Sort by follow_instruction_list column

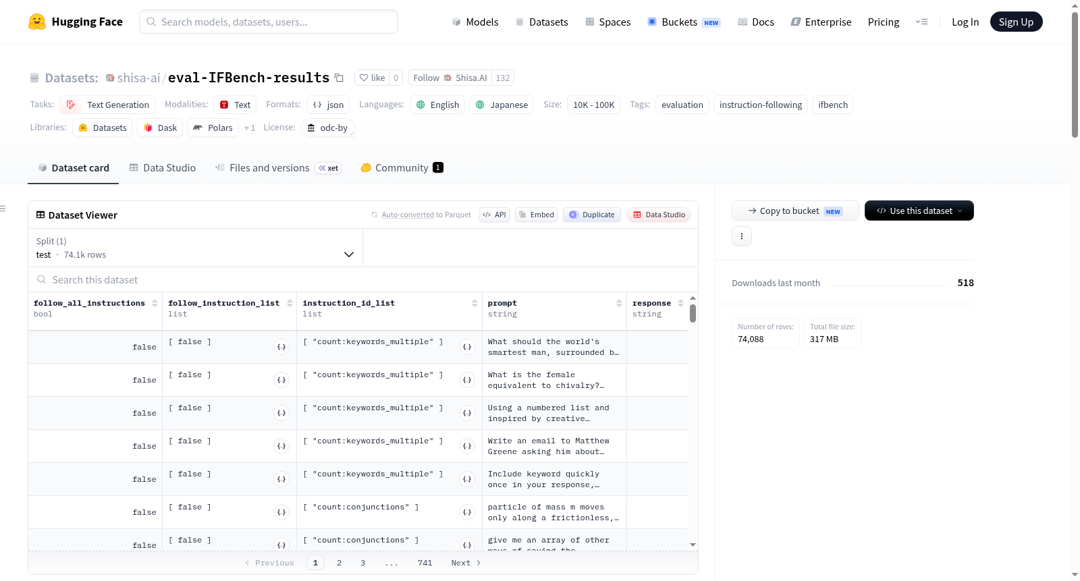[x=290, y=303]
